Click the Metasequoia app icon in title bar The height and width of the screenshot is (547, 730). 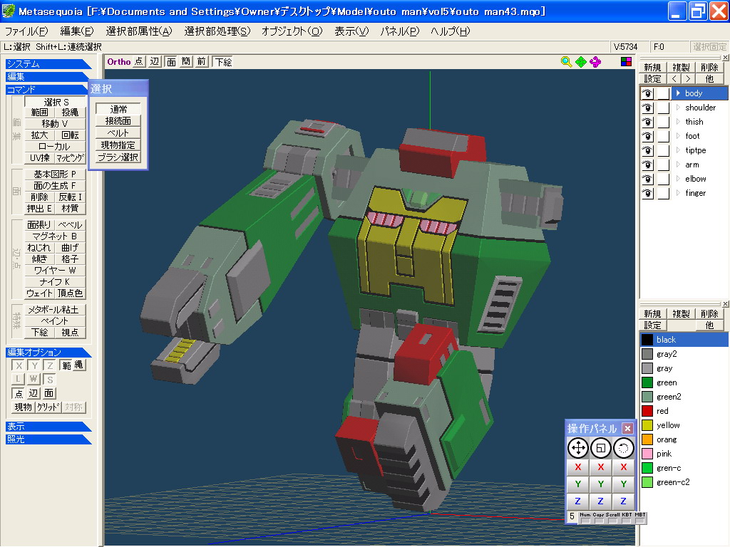coord(9,11)
